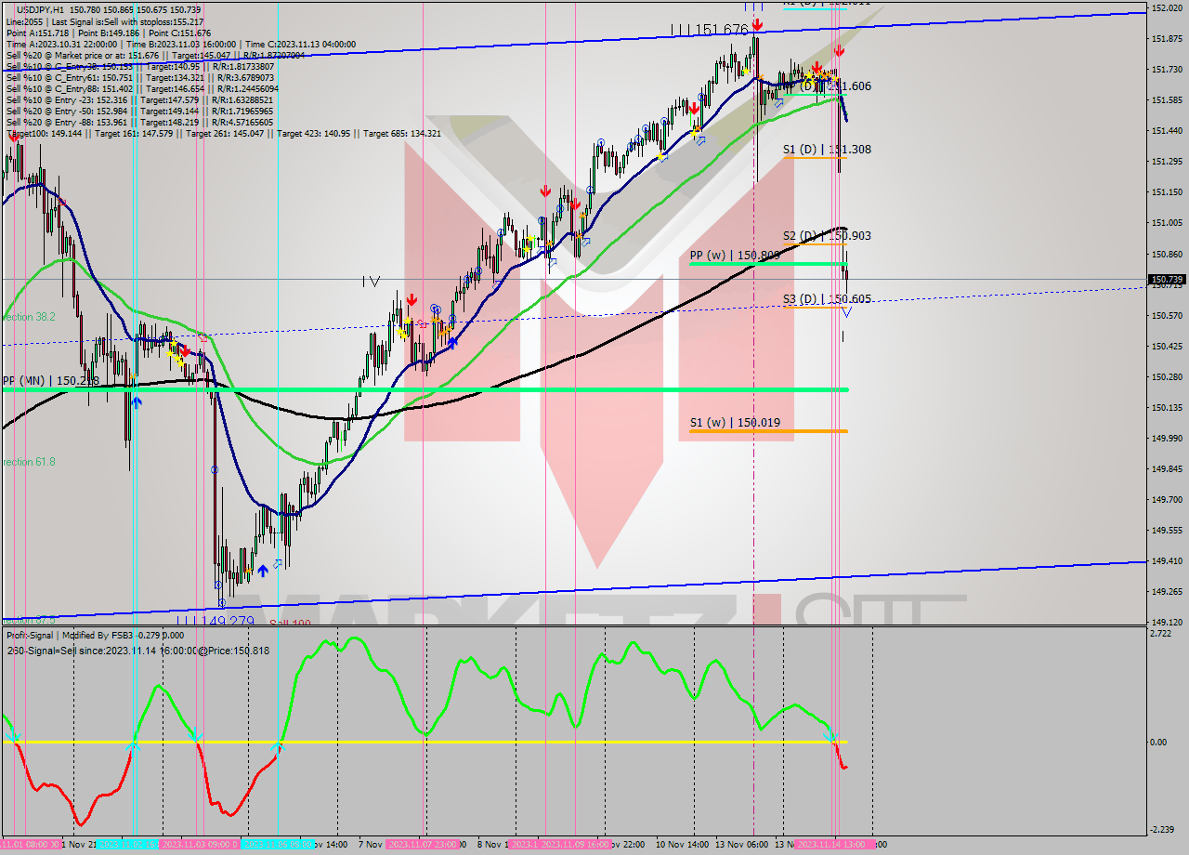This screenshot has width=1189, height=855.
Task: Click the 'PP (w) | 150.809' weekly pivot label
Action: point(735,255)
